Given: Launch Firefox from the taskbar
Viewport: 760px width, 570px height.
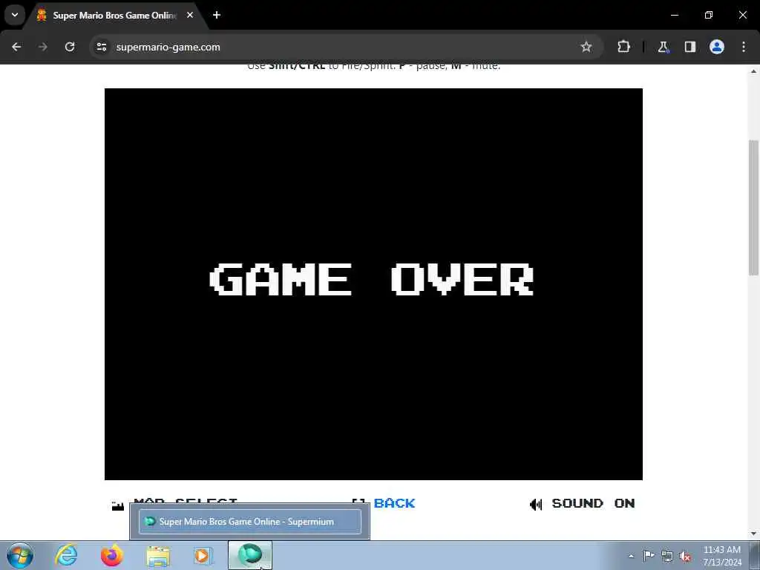Looking at the screenshot, I should coord(112,555).
